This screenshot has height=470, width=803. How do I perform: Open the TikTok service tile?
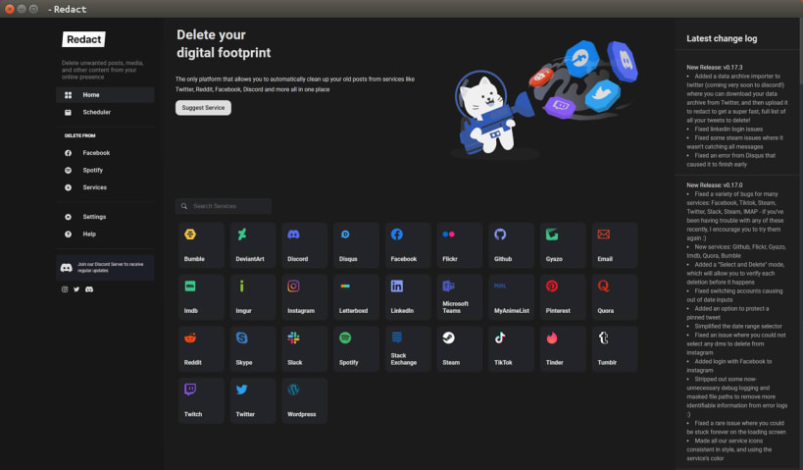point(512,349)
